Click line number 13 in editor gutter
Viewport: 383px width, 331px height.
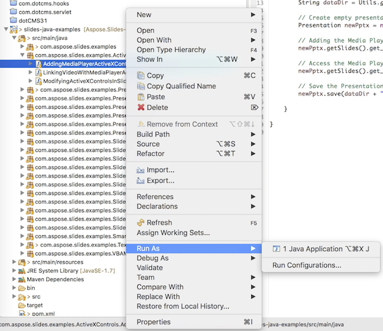pos(260,3)
